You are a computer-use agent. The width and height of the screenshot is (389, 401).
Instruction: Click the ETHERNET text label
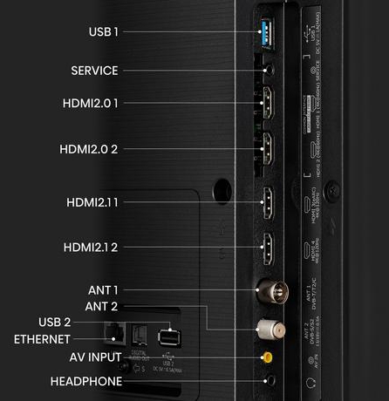42,339
